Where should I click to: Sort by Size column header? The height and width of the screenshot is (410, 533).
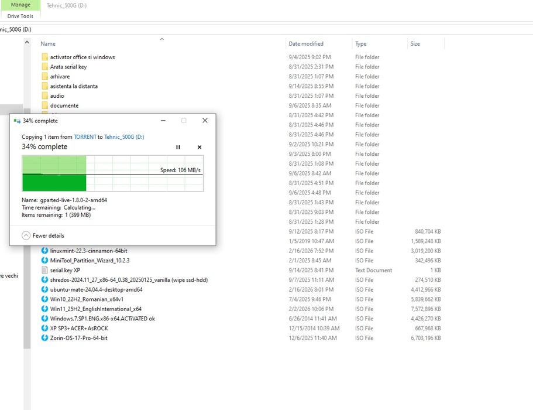(x=415, y=43)
